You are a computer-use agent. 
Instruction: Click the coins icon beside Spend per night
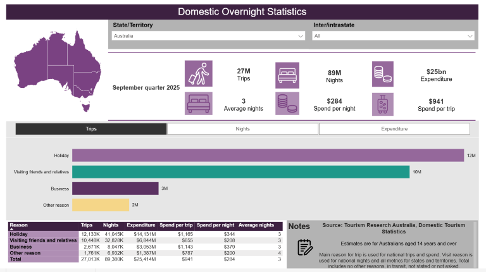point(287,104)
